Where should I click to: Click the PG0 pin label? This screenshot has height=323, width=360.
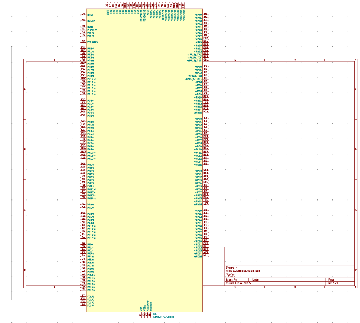[x=90, y=214]
